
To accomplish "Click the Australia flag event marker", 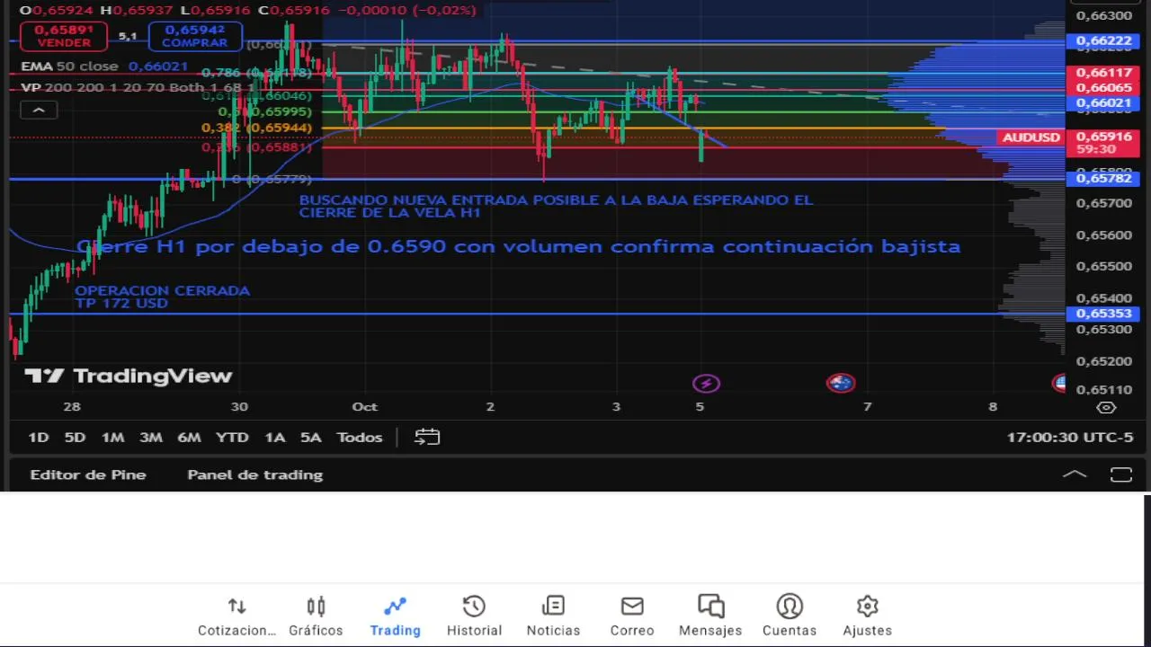I will coord(840,384).
